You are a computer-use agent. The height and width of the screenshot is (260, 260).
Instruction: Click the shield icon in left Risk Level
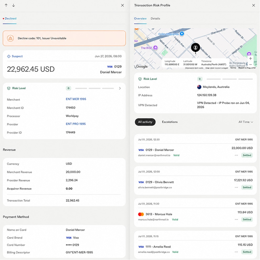coord(9,88)
